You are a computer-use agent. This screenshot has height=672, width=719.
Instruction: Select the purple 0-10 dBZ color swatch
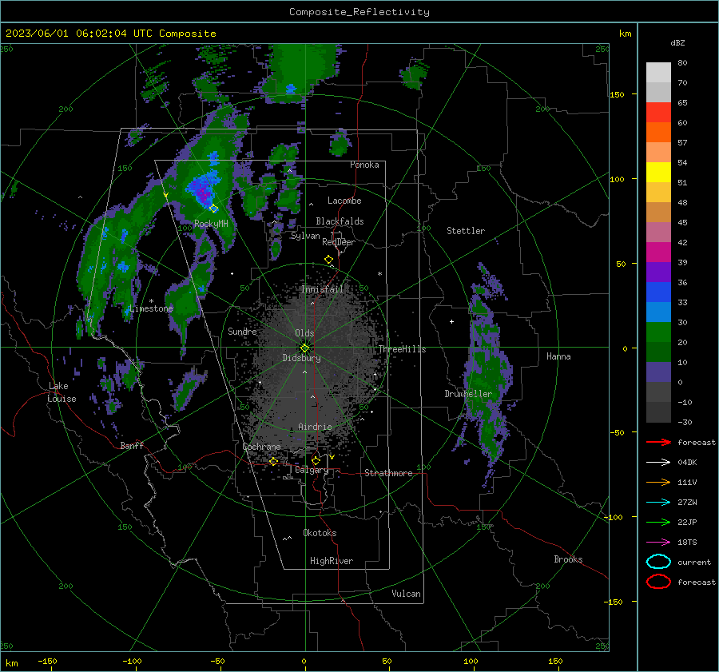[658, 372]
